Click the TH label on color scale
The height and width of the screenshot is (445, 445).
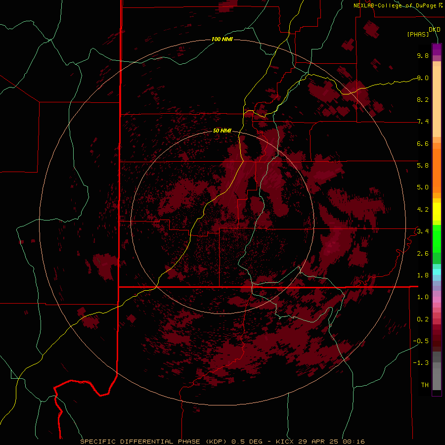[425, 385]
